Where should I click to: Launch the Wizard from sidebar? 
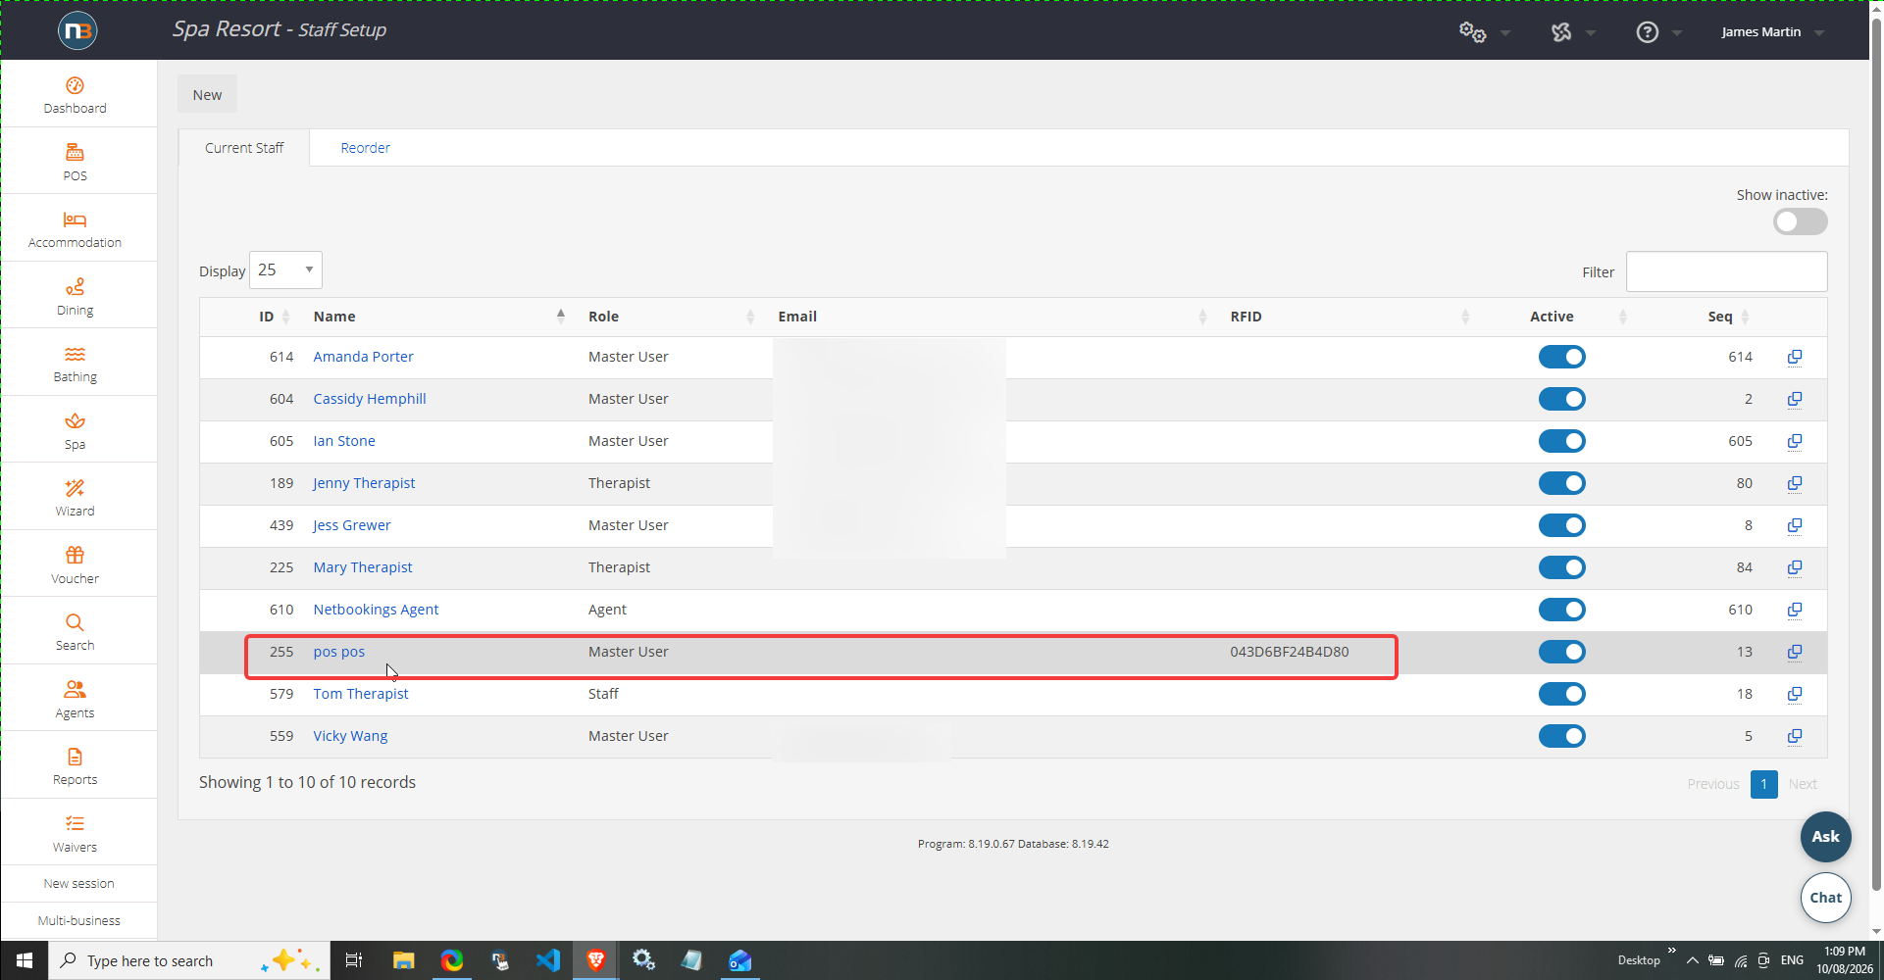click(x=76, y=498)
